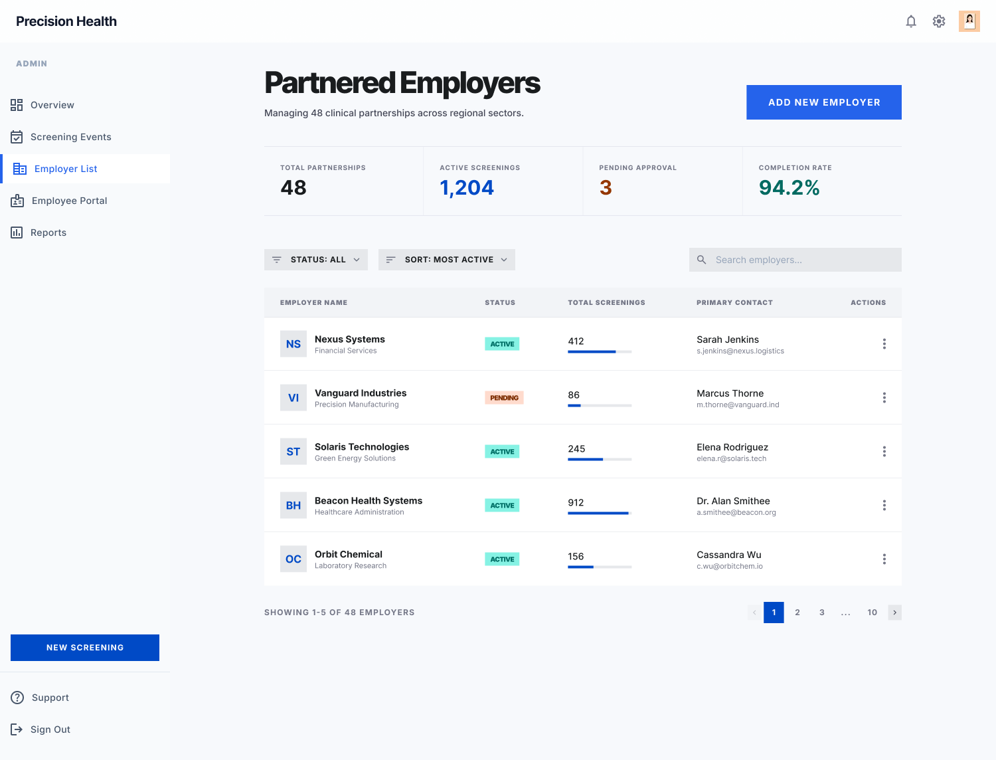Viewport: 996px width, 760px height.
Task: Click the VI avatar tile
Action: click(293, 398)
